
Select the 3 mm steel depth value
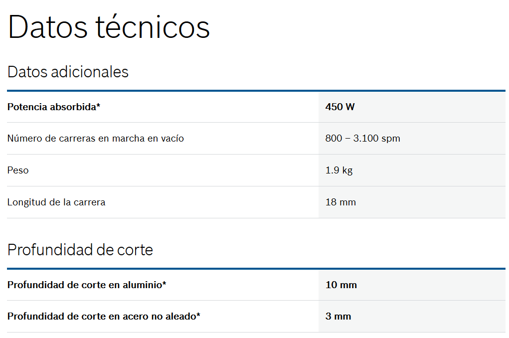point(338,317)
